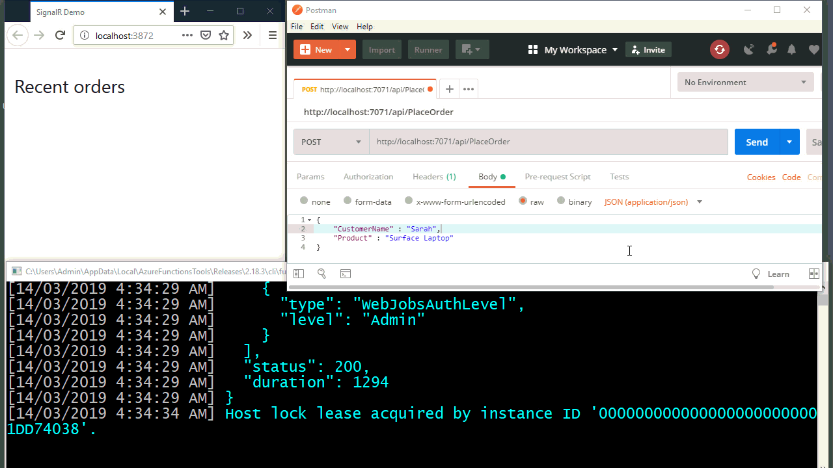Toggle the sidebar icon in the bottom bar
833x468 pixels.
299,273
